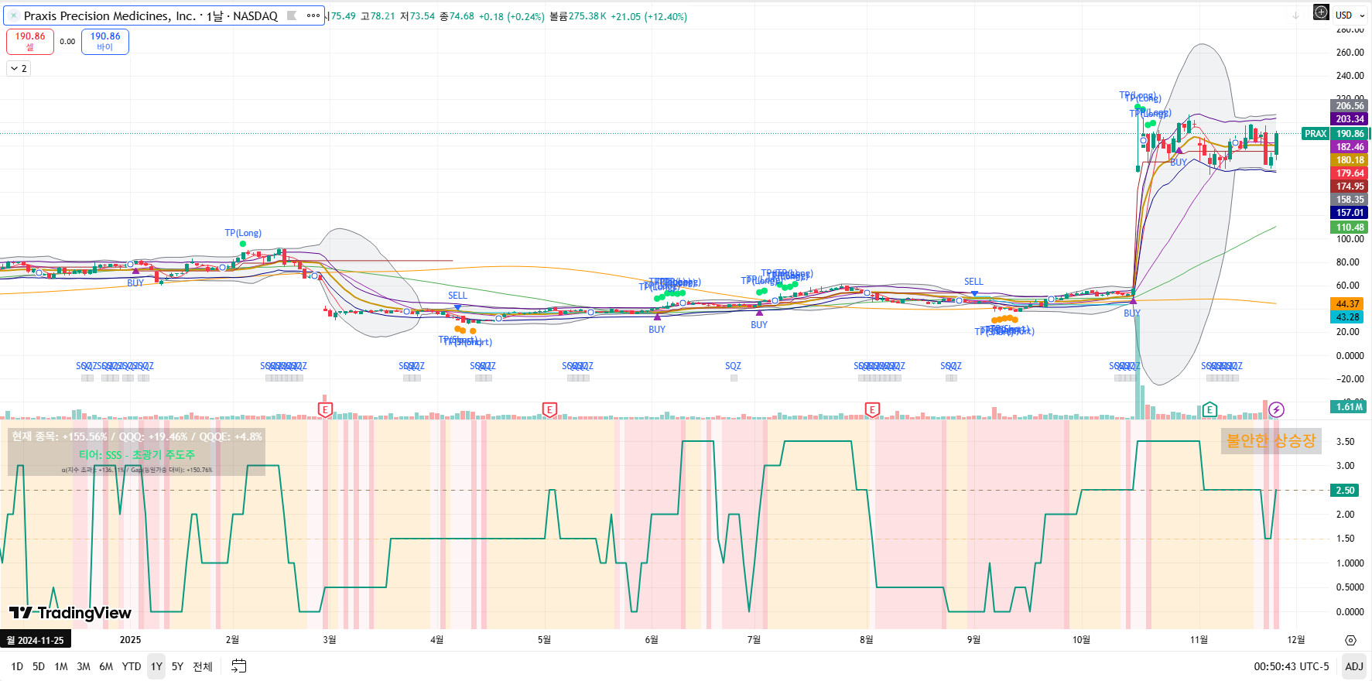Click the purple lightning event icon

tap(1276, 409)
